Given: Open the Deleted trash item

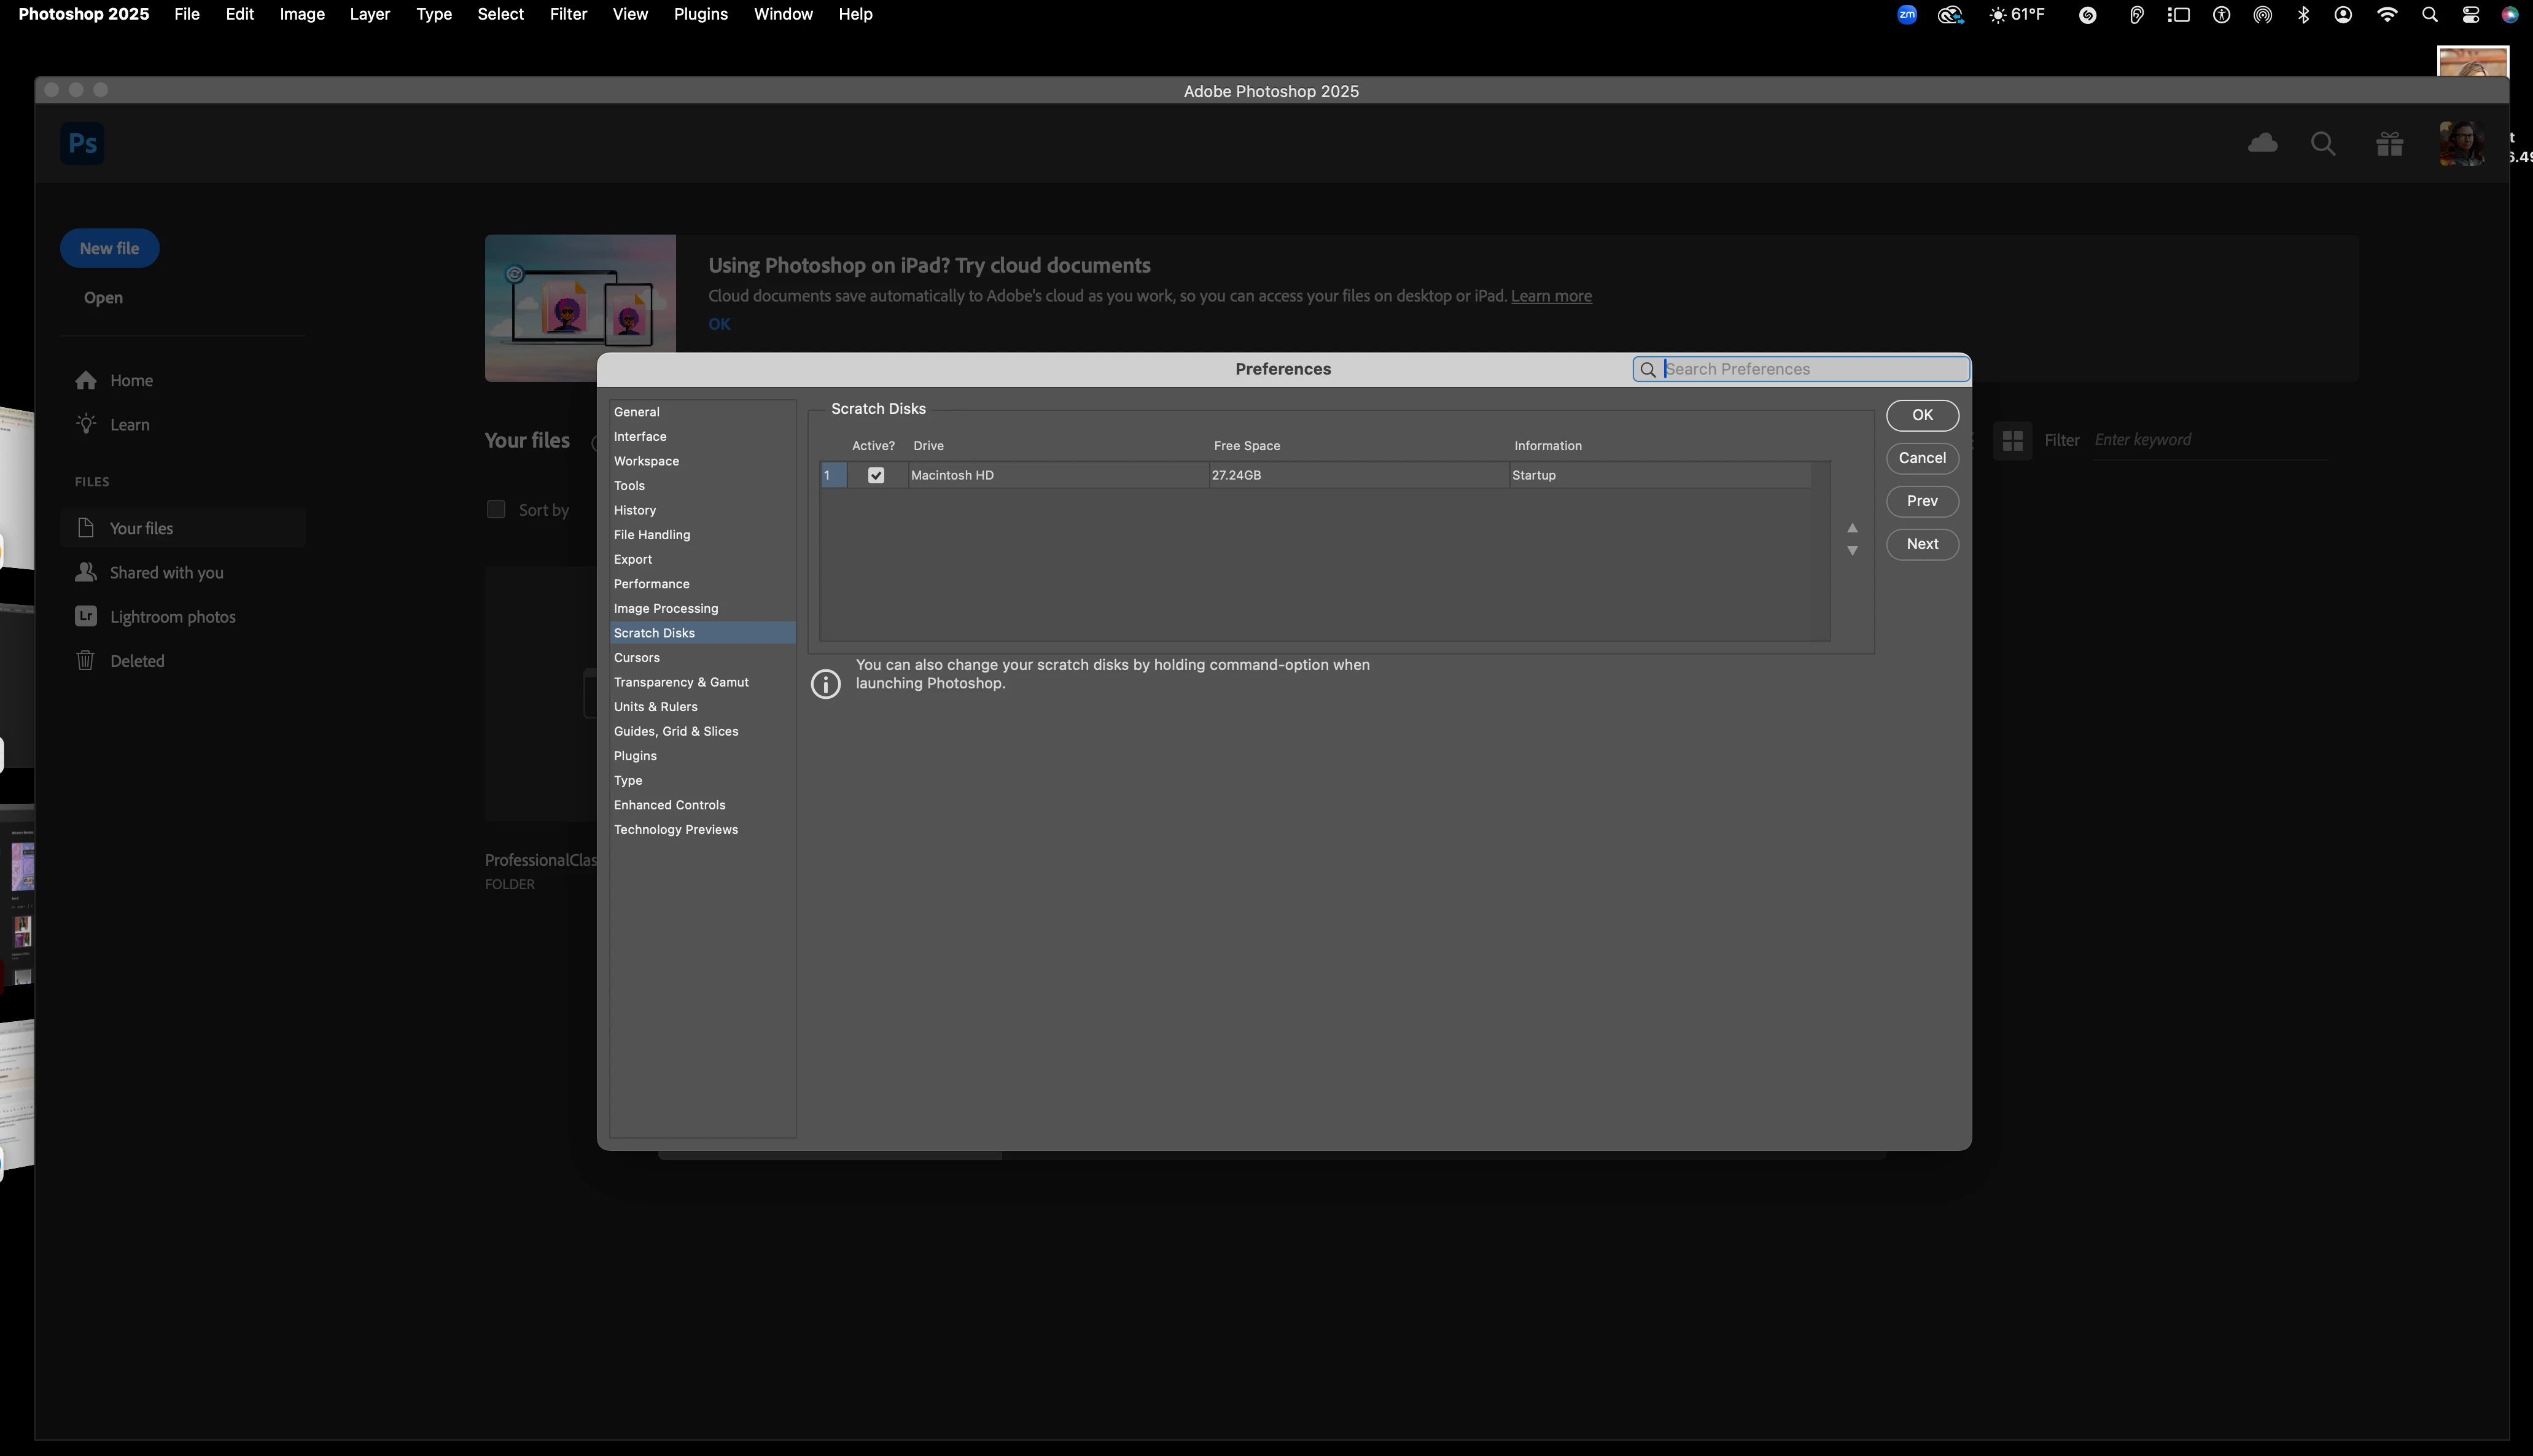Looking at the screenshot, I should pos(137,661).
